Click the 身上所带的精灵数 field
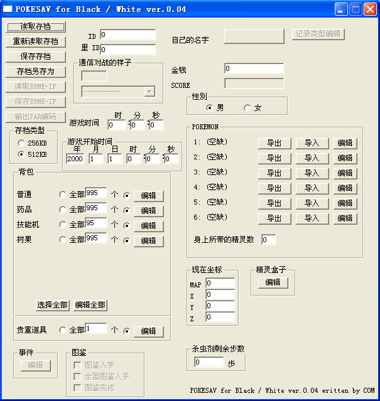Screen dimensions: 380x401 pyautogui.click(x=268, y=240)
